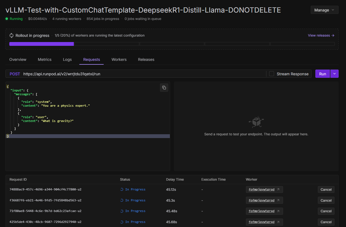Select the Requests tab
This screenshot has height=227, width=346.
92,59
